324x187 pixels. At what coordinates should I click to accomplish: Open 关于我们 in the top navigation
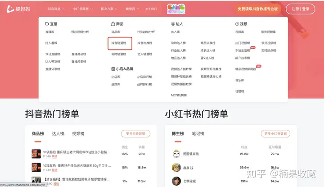[x=151, y=9]
